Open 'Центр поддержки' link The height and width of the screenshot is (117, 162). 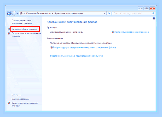pos(20,99)
